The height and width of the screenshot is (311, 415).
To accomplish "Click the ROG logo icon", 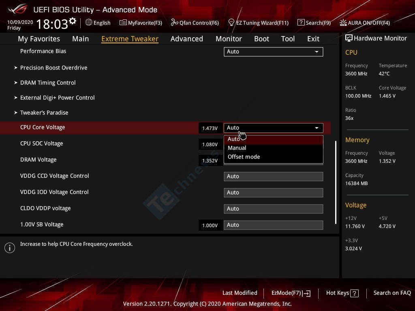I will pyautogui.click(x=17, y=9).
